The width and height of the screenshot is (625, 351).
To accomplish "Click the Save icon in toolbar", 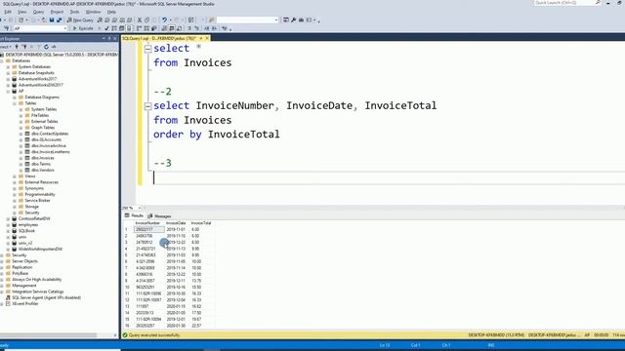I will click(52, 19).
